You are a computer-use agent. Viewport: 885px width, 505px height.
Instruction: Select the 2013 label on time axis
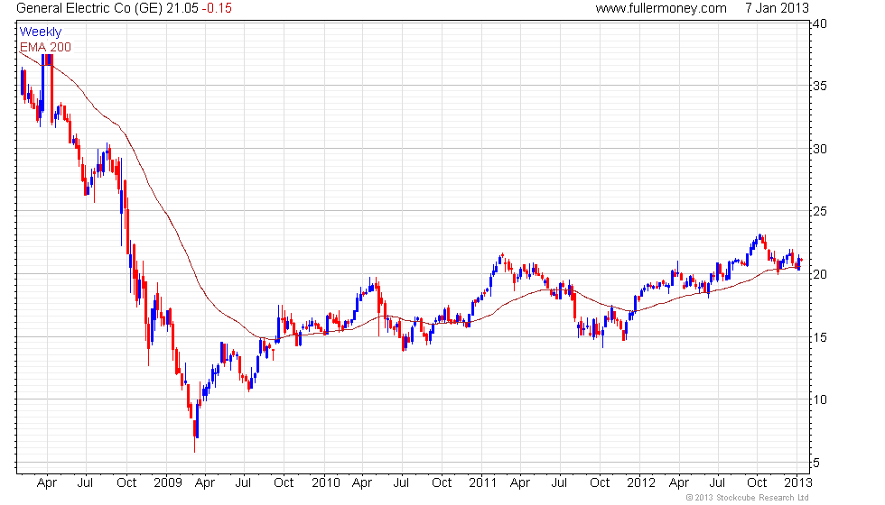(798, 483)
